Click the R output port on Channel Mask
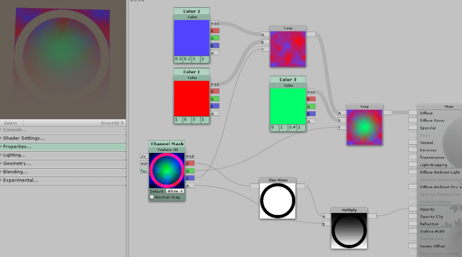The image size is (462, 257). click(x=190, y=164)
